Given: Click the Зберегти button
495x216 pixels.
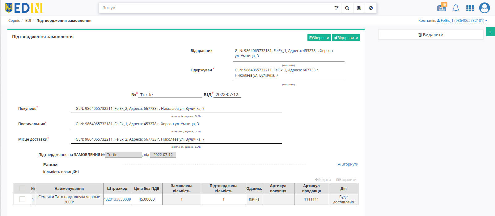Looking at the screenshot, I should [319, 38].
